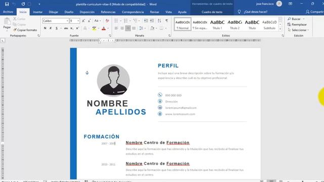Click the anchor icon beside the profile photo
This screenshot has width=324, height=182.
point(87,73)
